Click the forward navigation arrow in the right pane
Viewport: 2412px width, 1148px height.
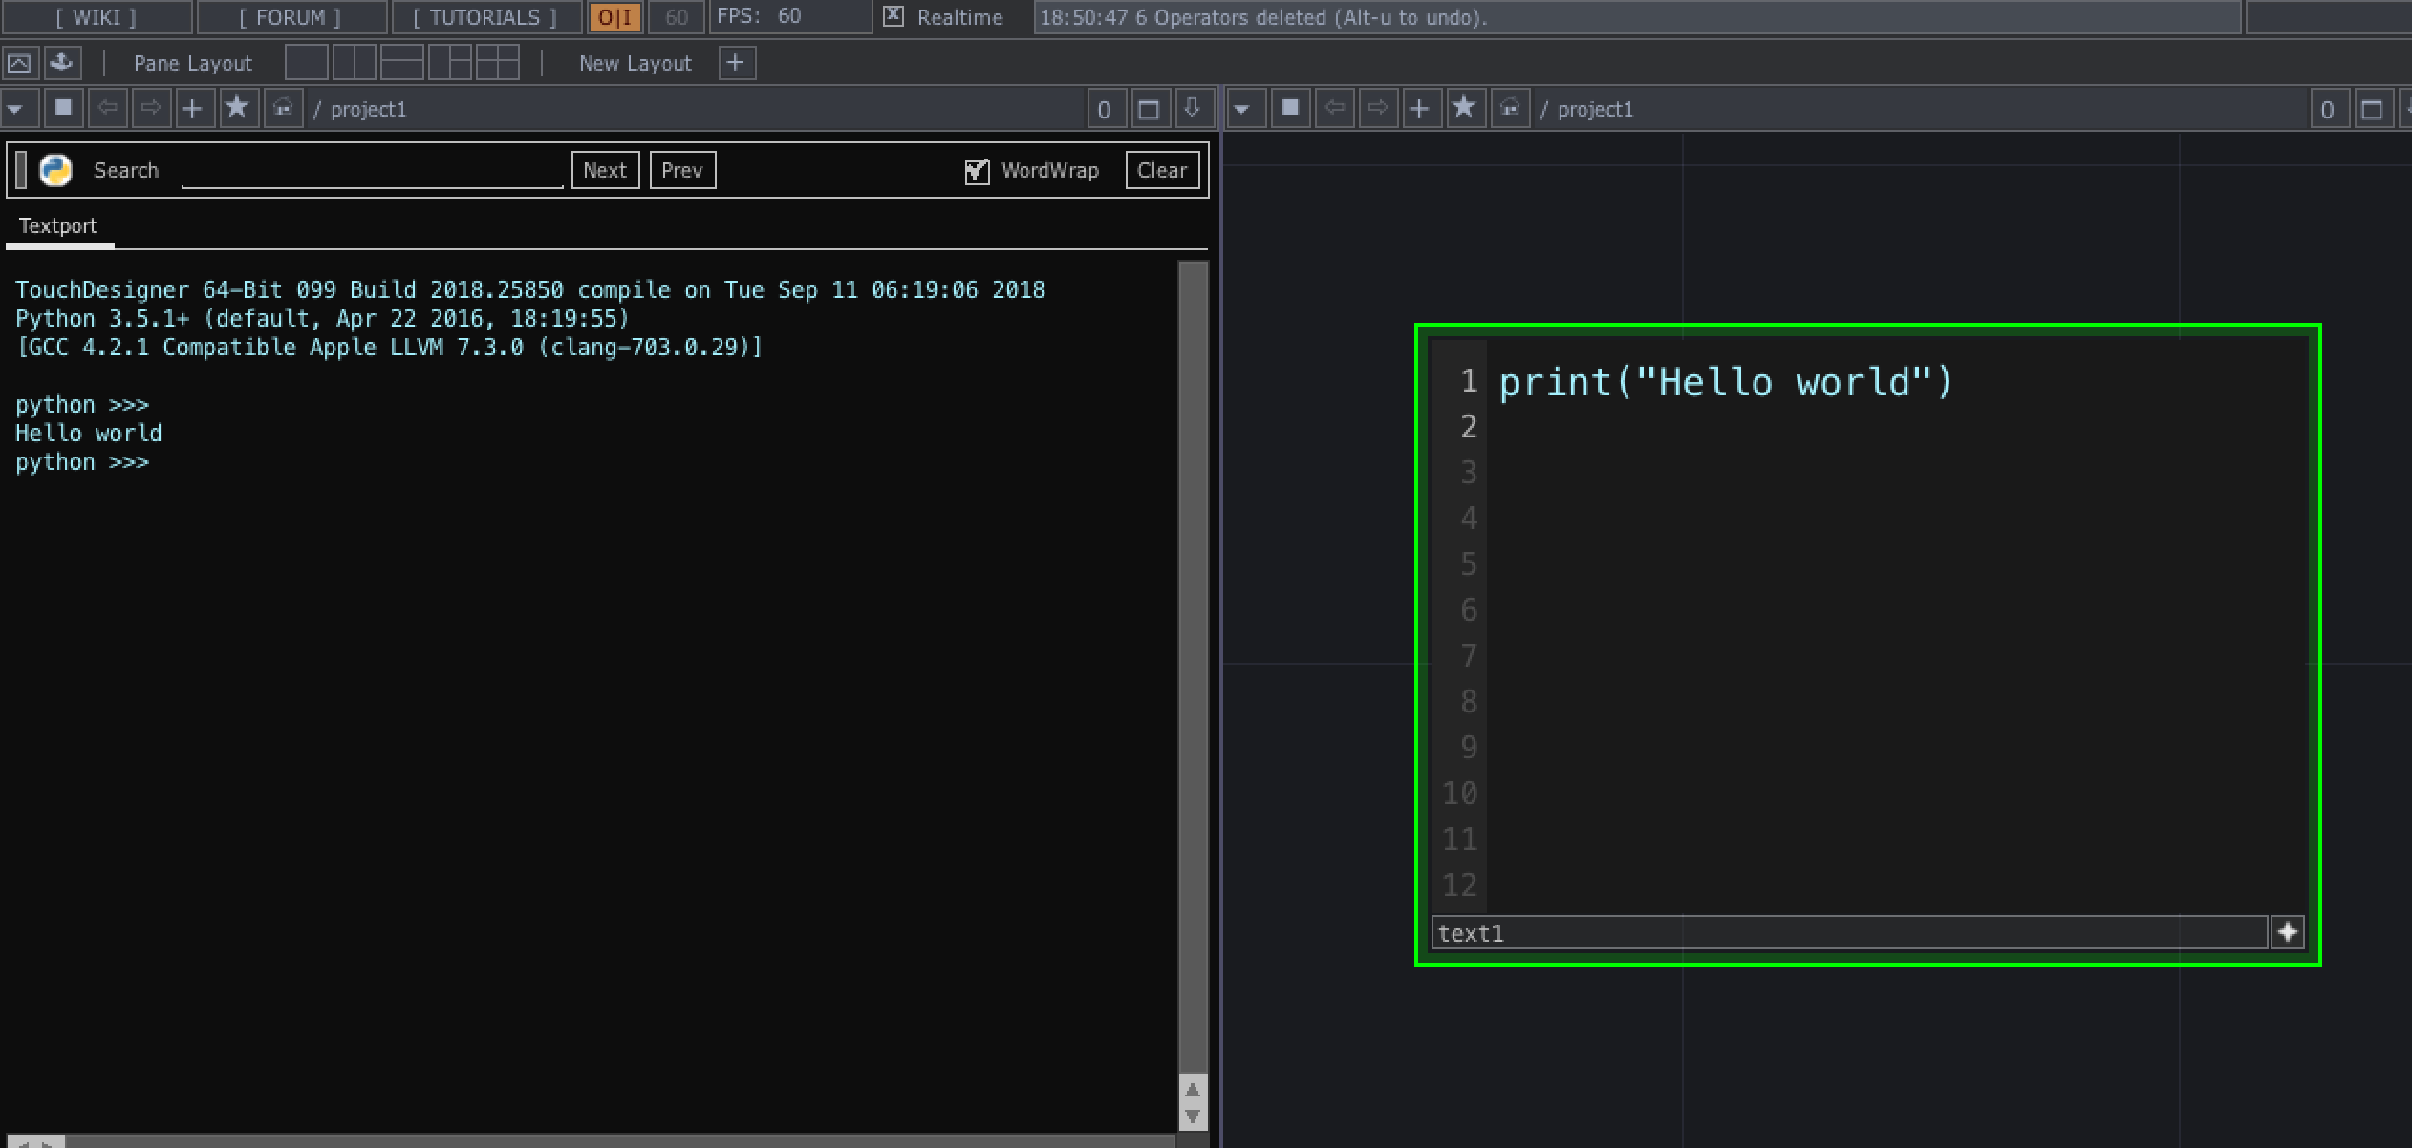[1378, 108]
